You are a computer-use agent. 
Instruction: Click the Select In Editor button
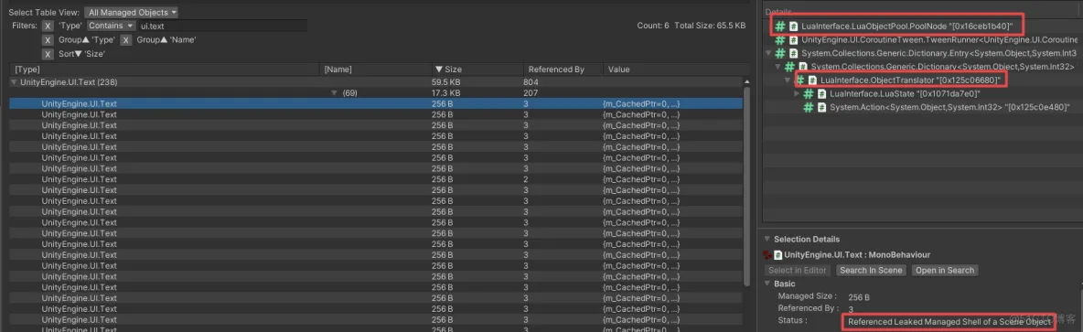(799, 270)
